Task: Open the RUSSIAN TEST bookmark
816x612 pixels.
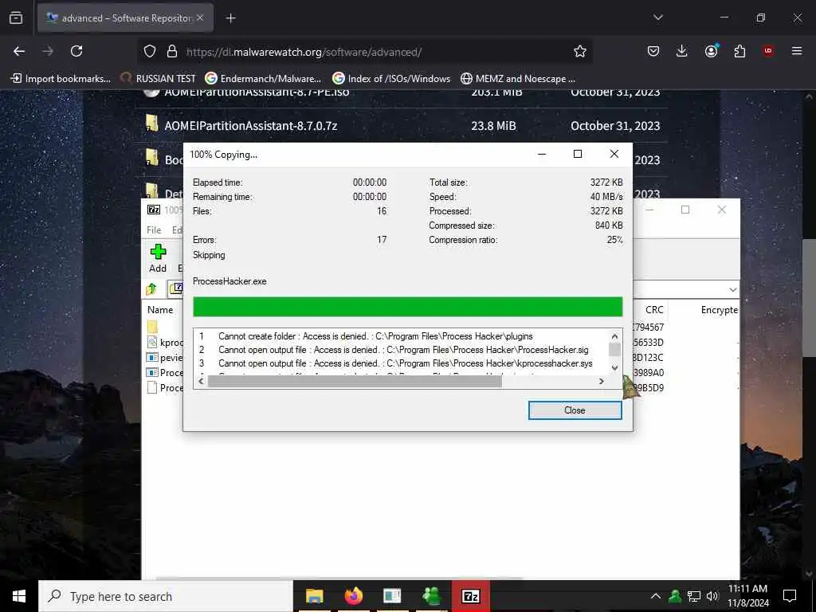Action: pos(159,79)
